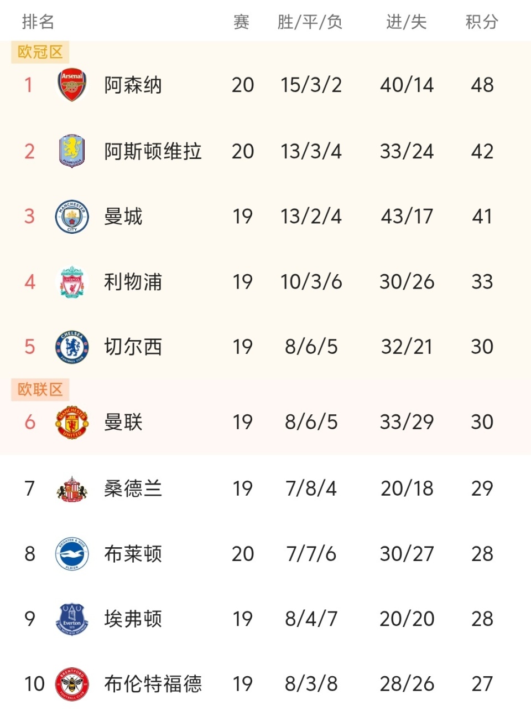This screenshot has height=720, width=531.
Task: Click the 排名 column header
Action: [x=38, y=22]
